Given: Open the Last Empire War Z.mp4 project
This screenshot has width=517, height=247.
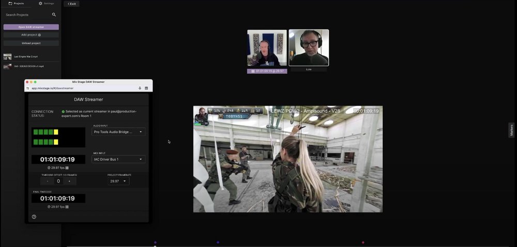Looking at the screenshot, I should 31,57.
